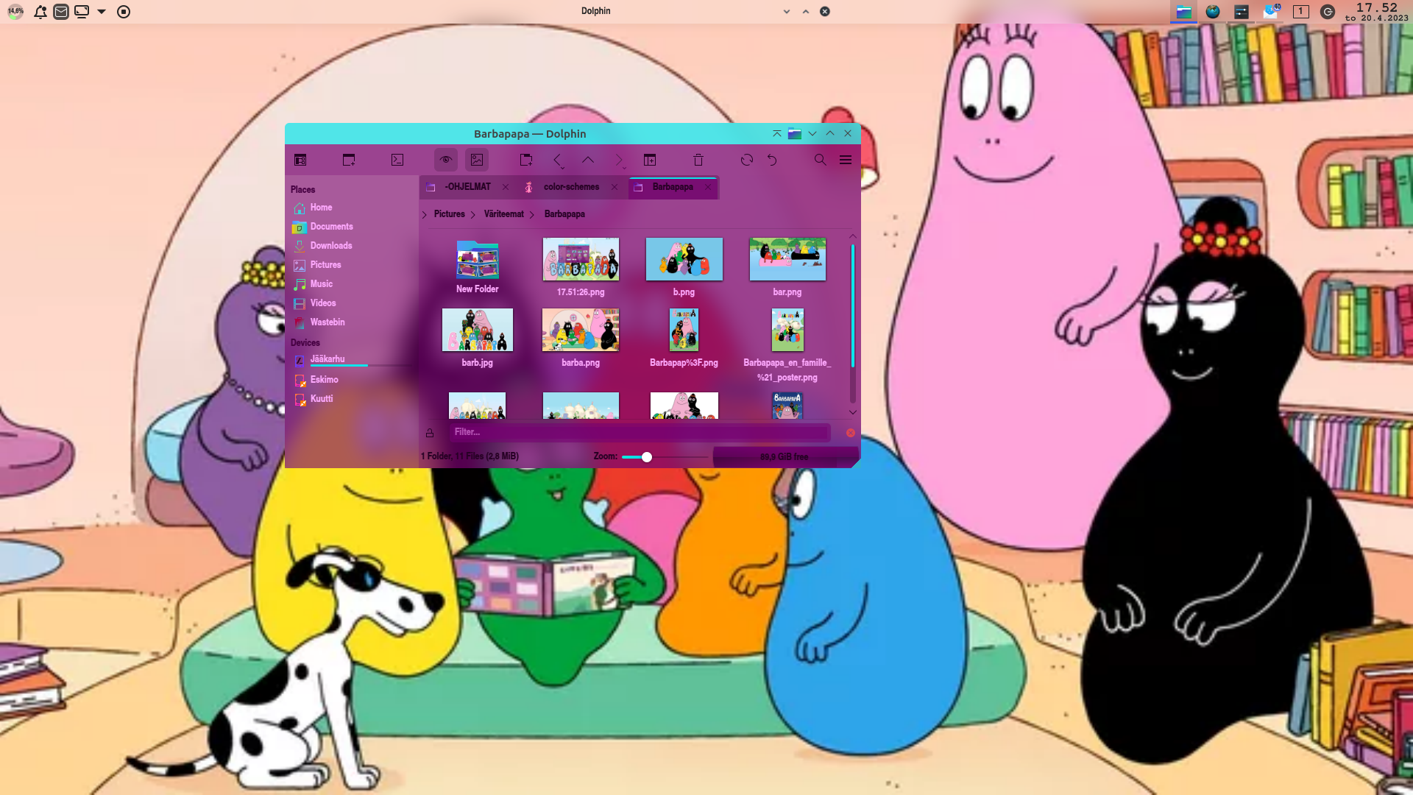Click the 89,9 GiB free space bar
This screenshot has width=1413, height=795.
tap(785, 457)
